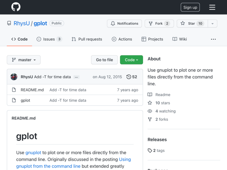Open RhysU author link in latest commit
Viewport: 227px width, 170px height.
pos(27,77)
